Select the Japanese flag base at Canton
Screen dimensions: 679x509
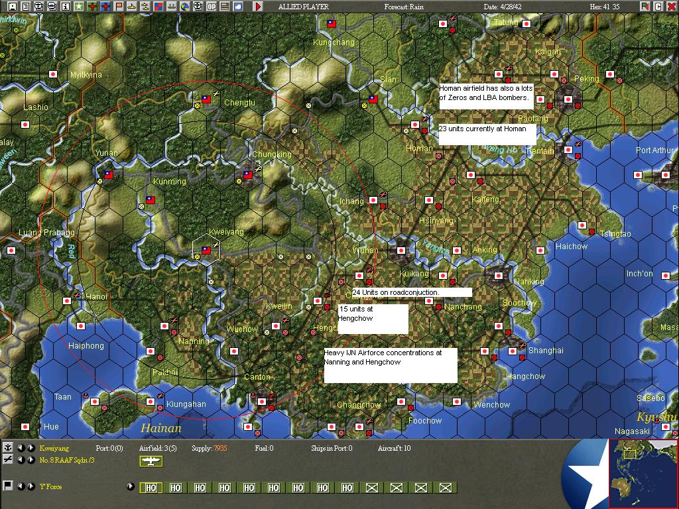[x=261, y=402]
